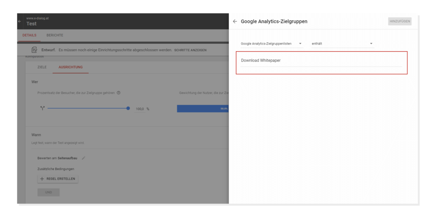Click plus icon in Regel erstellen button
Image resolution: width=435 pixels, height=217 pixels.
[x=42, y=179]
